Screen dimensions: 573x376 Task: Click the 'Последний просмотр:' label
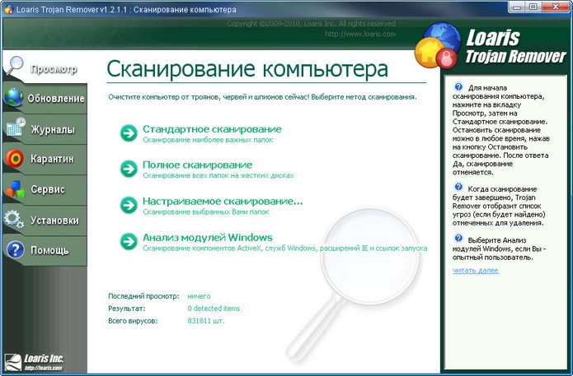pos(143,296)
